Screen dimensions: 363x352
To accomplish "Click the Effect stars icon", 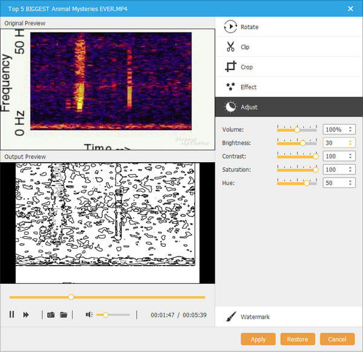I will [230, 87].
